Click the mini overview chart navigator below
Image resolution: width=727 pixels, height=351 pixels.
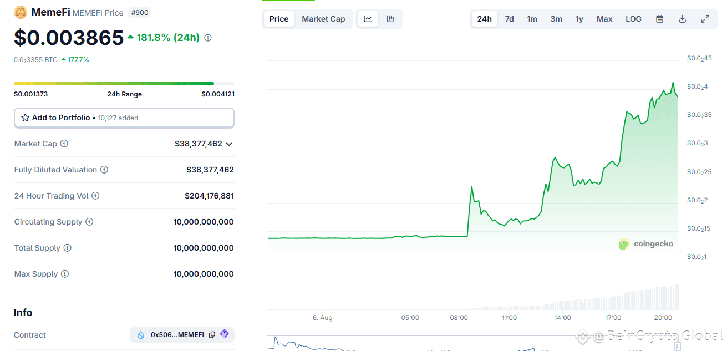coord(474,344)
